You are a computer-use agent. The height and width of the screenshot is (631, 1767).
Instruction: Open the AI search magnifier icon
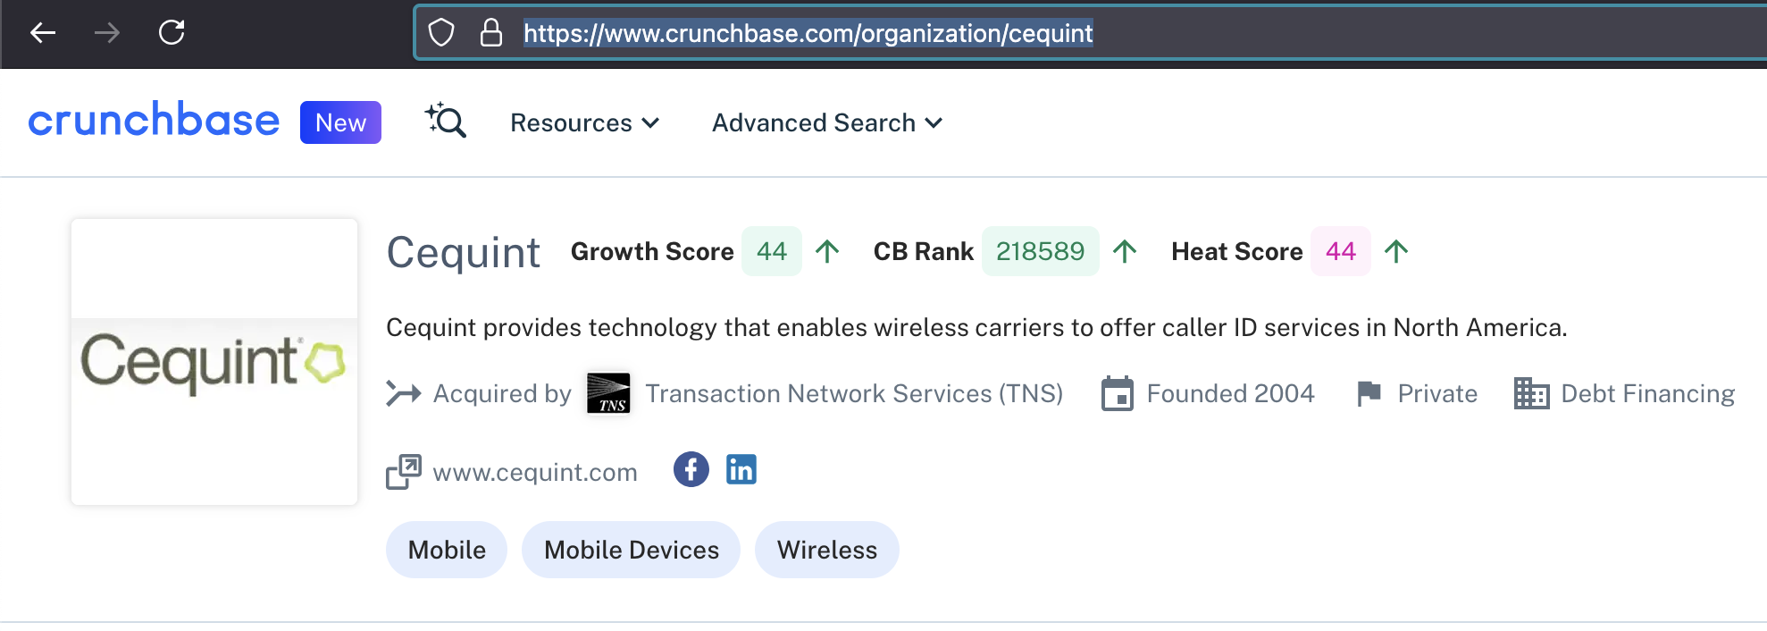click(446, 121)
